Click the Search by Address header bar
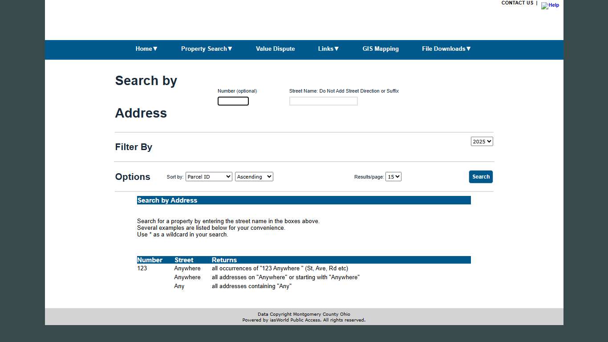Image resolution: width=608 pixels, height=342 pixels. (167, 200)
